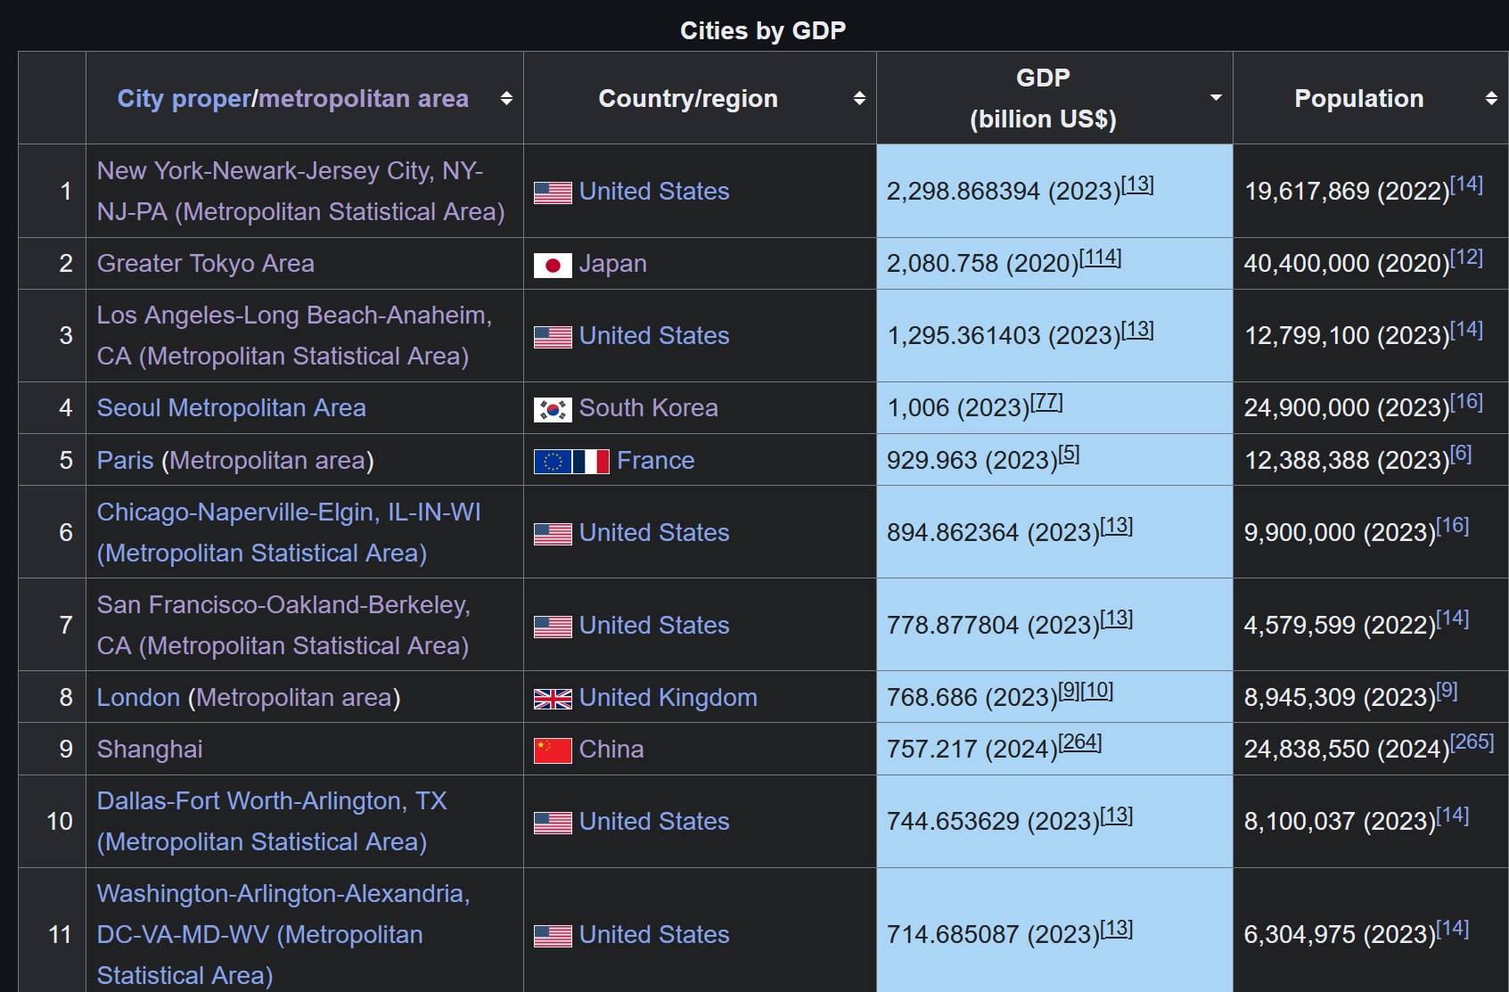Open citation [264] beside Shanghai GDP
Image resolution: width=1509 pixels, height=992 pixels.
click(1080, 742)
